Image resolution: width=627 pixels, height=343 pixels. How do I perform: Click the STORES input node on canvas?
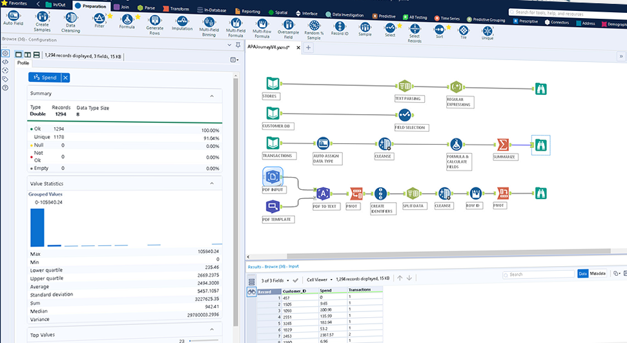pyautogui.click(x=272, y=83)
